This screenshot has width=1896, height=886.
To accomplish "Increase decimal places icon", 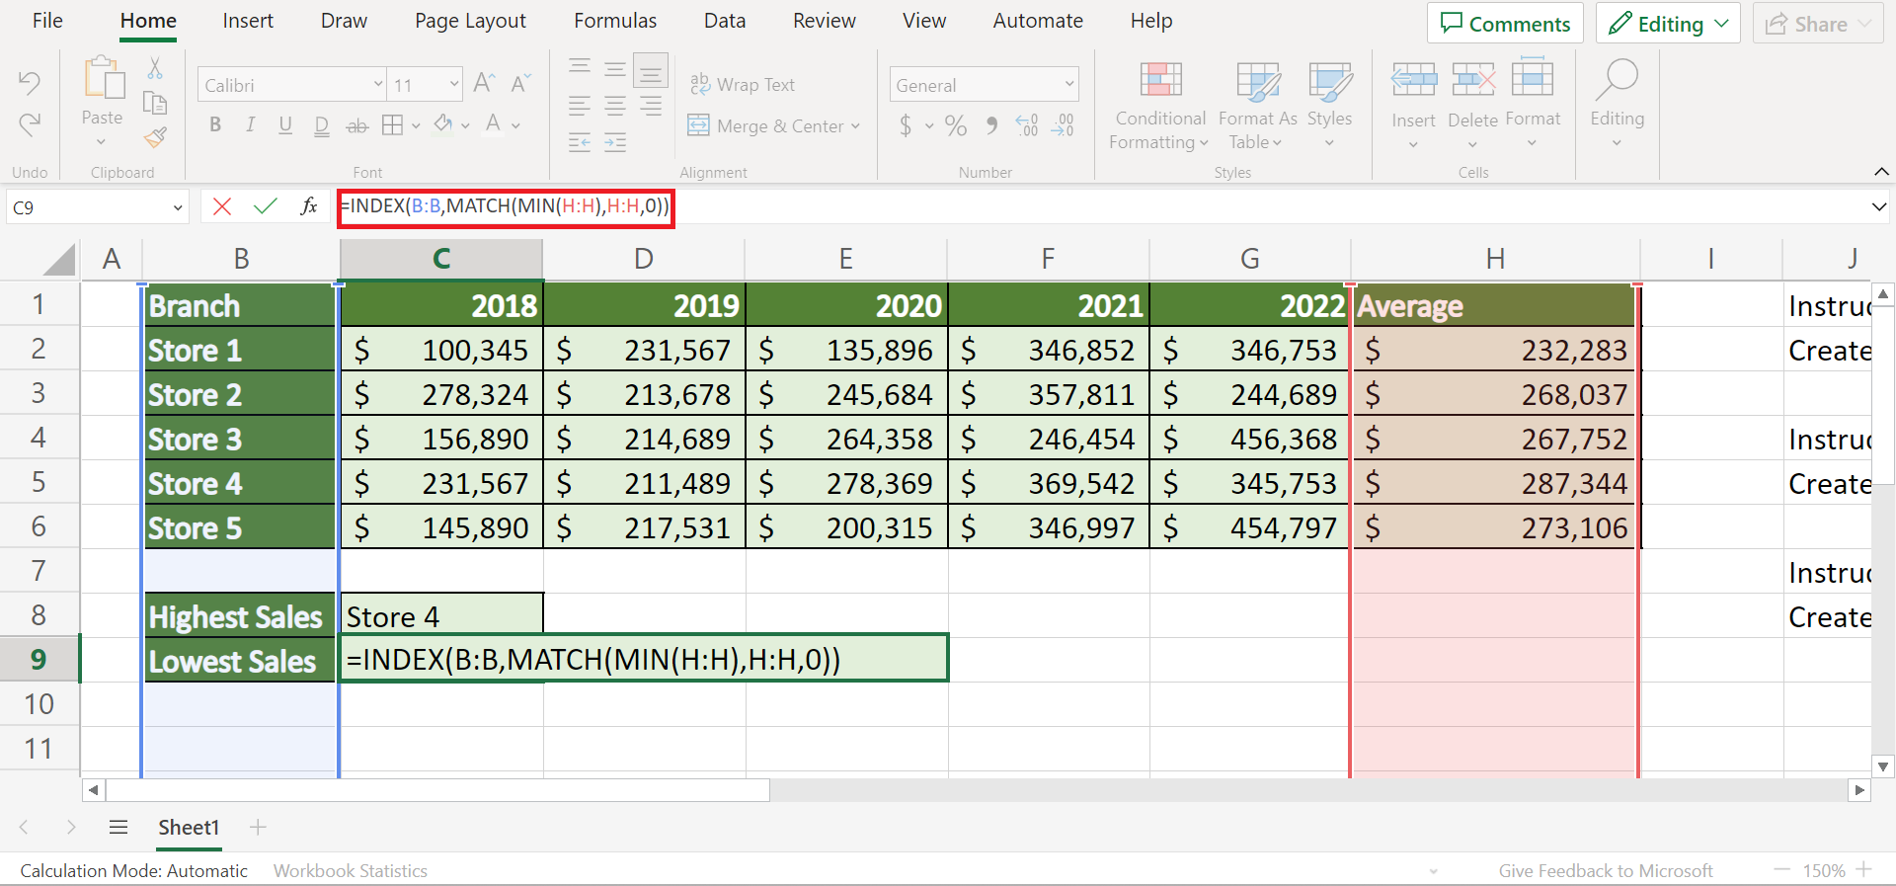I will tap(1028, 125).
